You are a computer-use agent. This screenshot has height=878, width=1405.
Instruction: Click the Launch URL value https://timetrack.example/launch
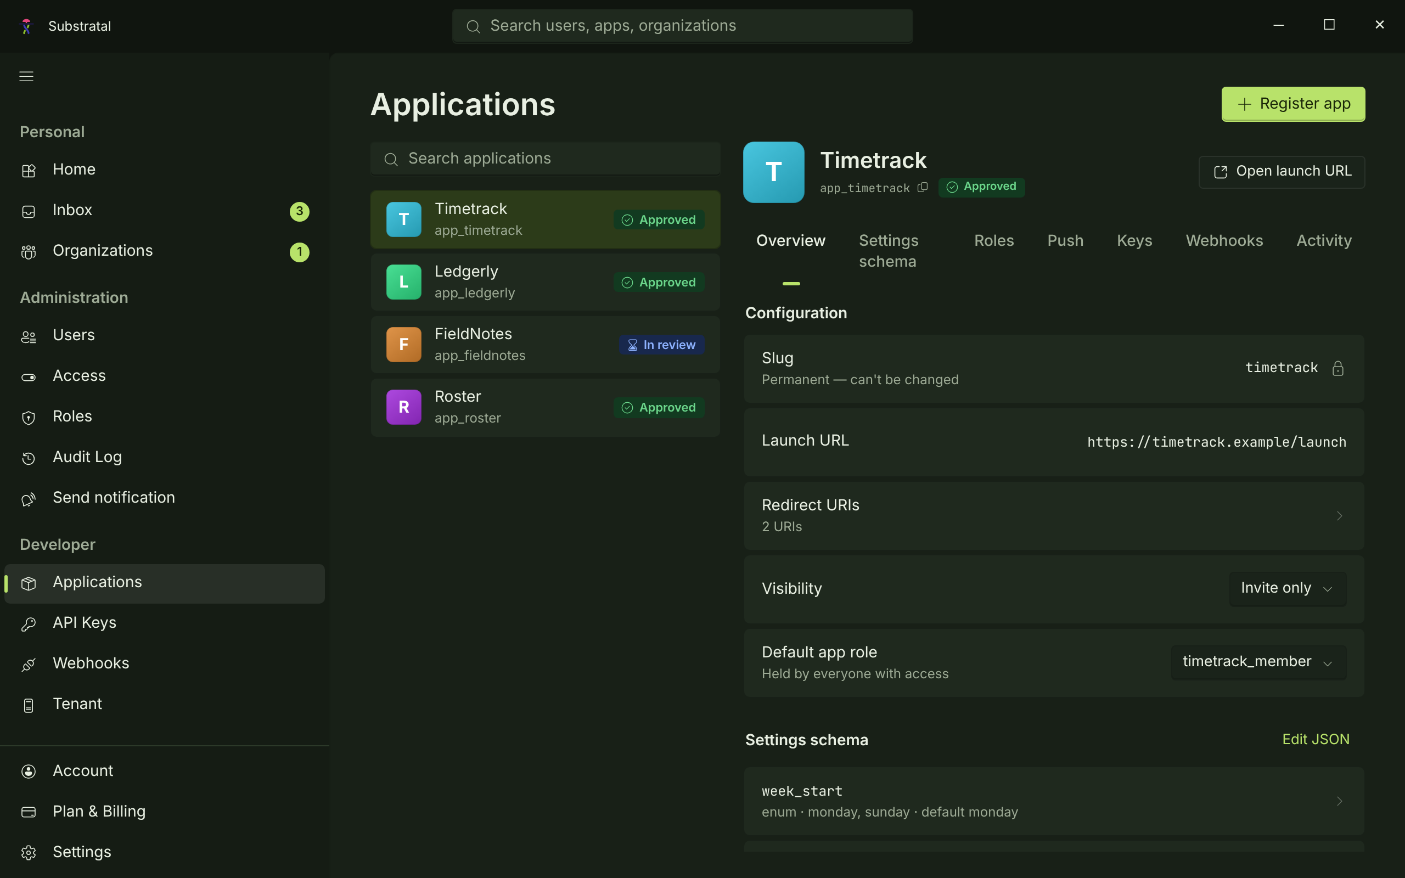click(x=1216, y=442)
